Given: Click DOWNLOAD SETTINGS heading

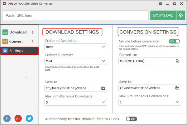Looking at the screenshot, I should click(72, 32).
